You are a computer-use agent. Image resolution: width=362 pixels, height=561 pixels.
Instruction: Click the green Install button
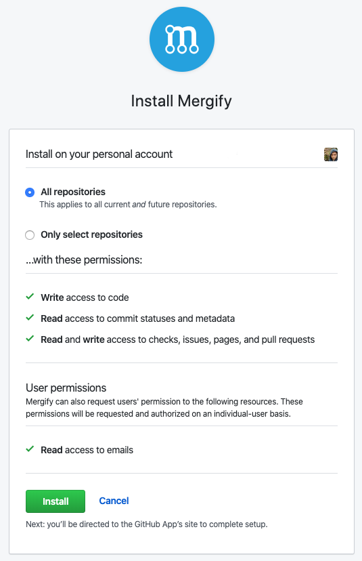click(x=55, y=501)
